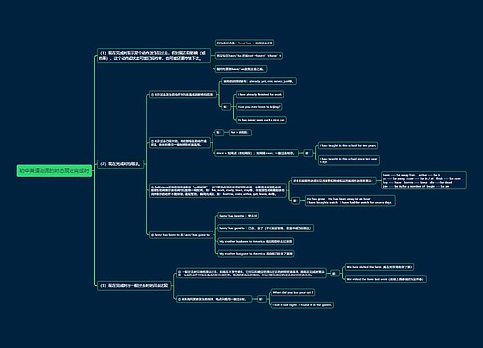This screenshot has height=348, width=483.
Task: Select the 'have/has been to & have/has gone to' node
Action: click(x=180, y=235)
